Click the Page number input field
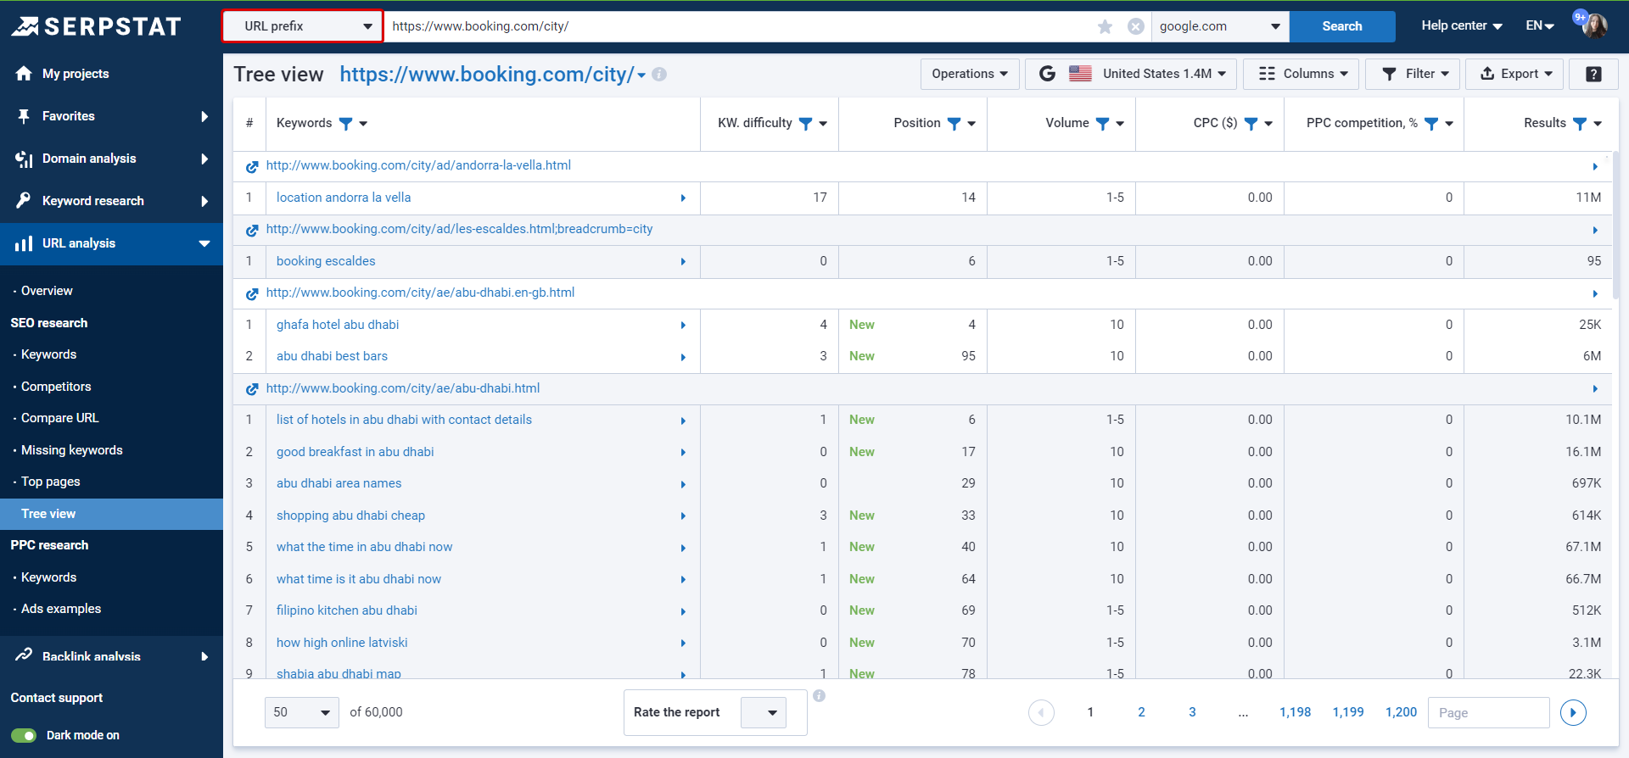Image resolution: width=1629 pixels, height=758 pixels. click(x=1488, y=713)
